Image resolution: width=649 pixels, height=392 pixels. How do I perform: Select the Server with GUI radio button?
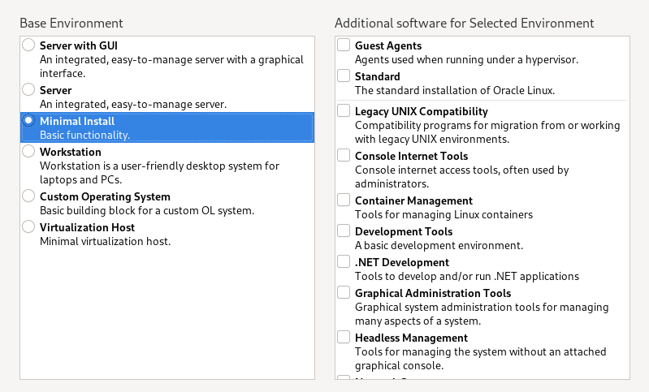point(28,45)
